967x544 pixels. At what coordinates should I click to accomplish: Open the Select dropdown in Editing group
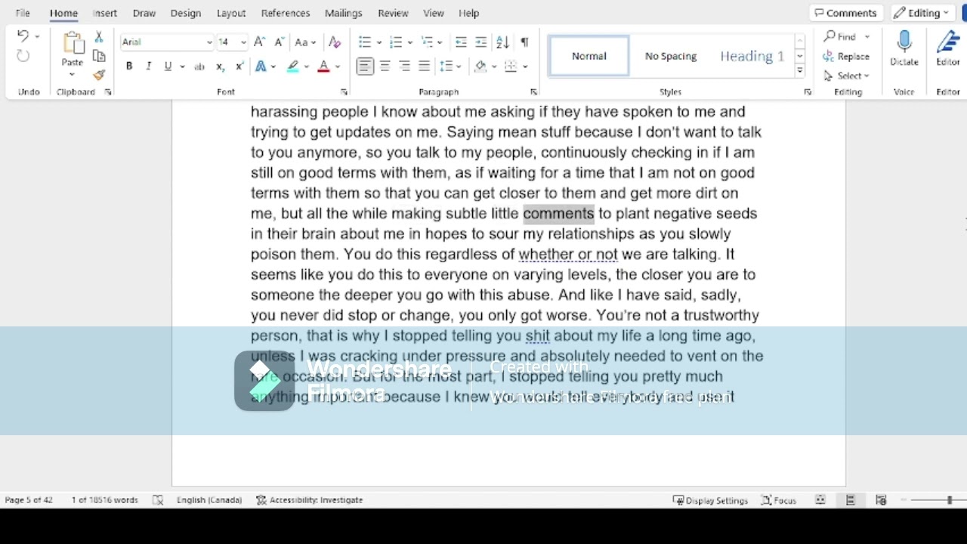click(847, 76)
